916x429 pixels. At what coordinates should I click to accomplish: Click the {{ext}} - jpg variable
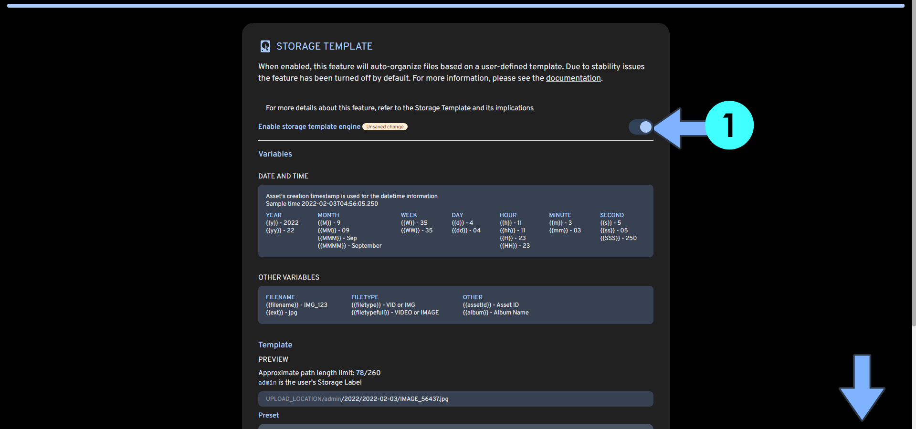pyautogui.click(x=281, y=313)
